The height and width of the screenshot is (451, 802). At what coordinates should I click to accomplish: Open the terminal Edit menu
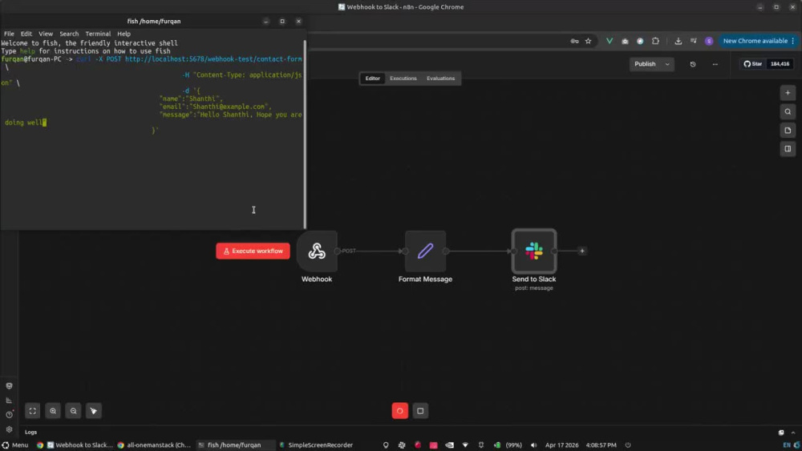click(x=26, y=34)
